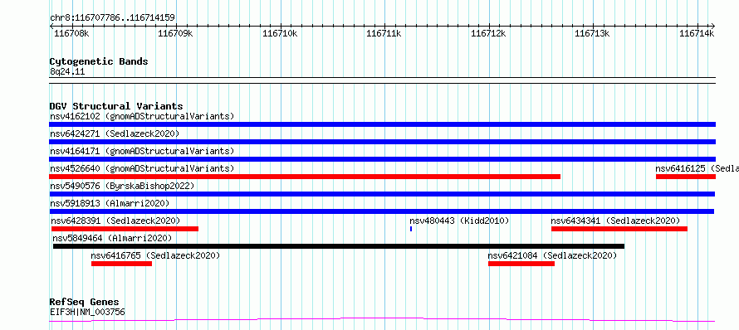Select the red bar under nsv6428391
The width and height of the screenshot is (739, 330).
tap(125, 229)
